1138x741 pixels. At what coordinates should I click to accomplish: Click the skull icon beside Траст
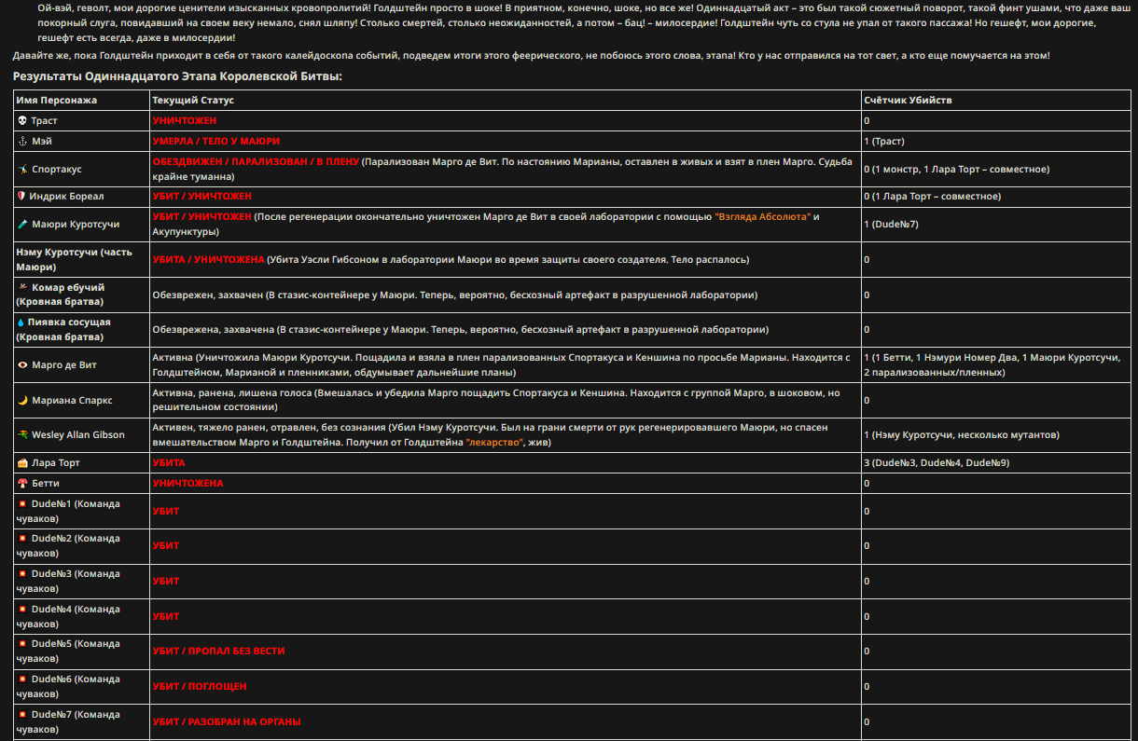22,121
